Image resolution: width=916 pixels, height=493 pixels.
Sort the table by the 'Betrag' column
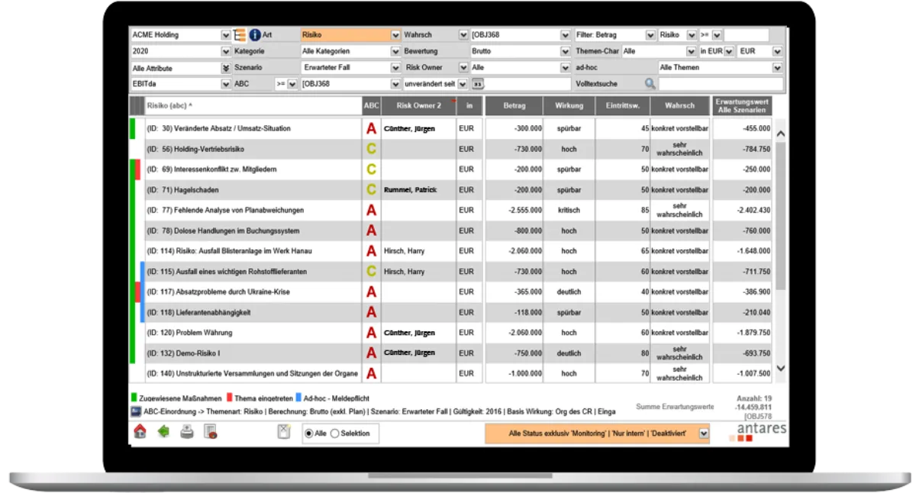coord(514,106)
